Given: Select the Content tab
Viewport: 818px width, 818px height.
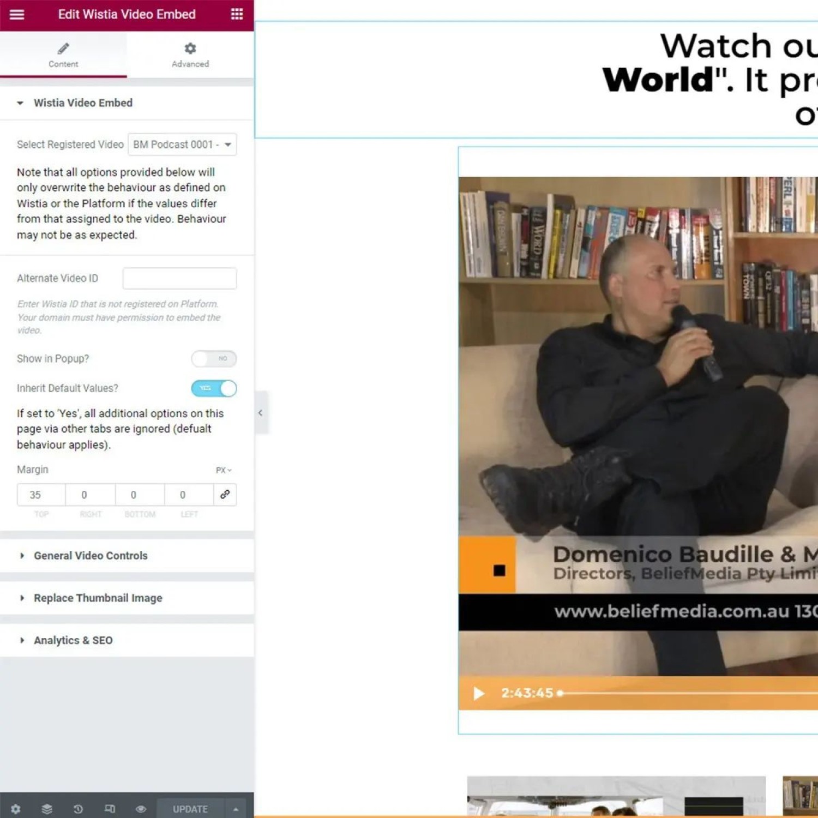Looking at the screenshot, I should tap(63, 55).
